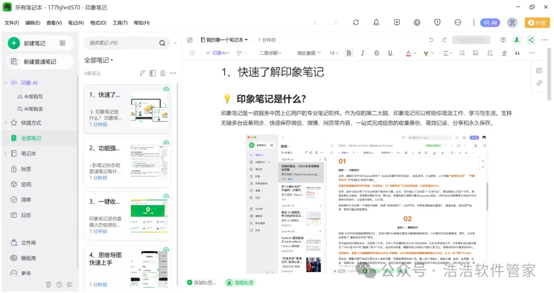This screenshot has height=293, width=554.
Task: Open the highlight color picker
Action: tap(428, 53)
